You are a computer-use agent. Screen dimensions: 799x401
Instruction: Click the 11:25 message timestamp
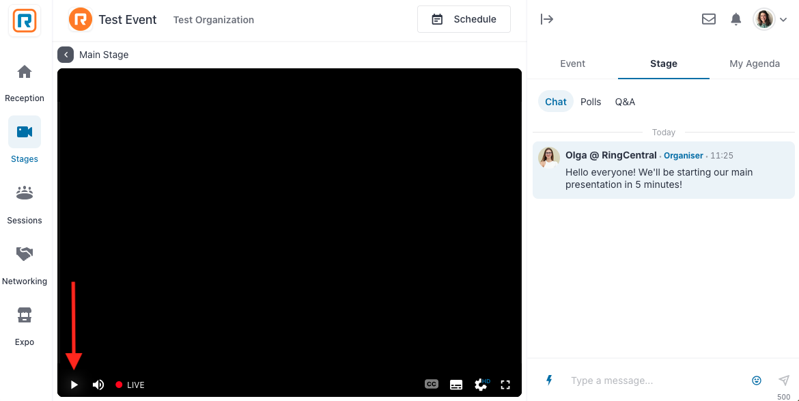point(722,156)
